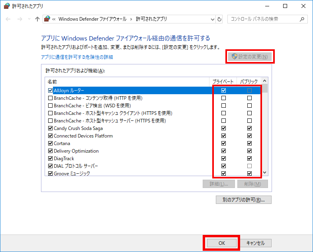
Task: Go up one folder level
Action: click(x=37, y=19)
